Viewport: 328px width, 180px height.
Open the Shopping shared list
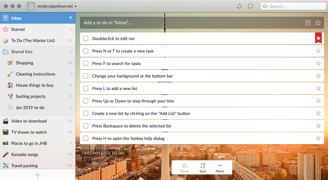24,63
